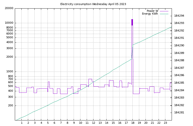
Task: Click hour 7 on the time axis
Action: point(61,123)
